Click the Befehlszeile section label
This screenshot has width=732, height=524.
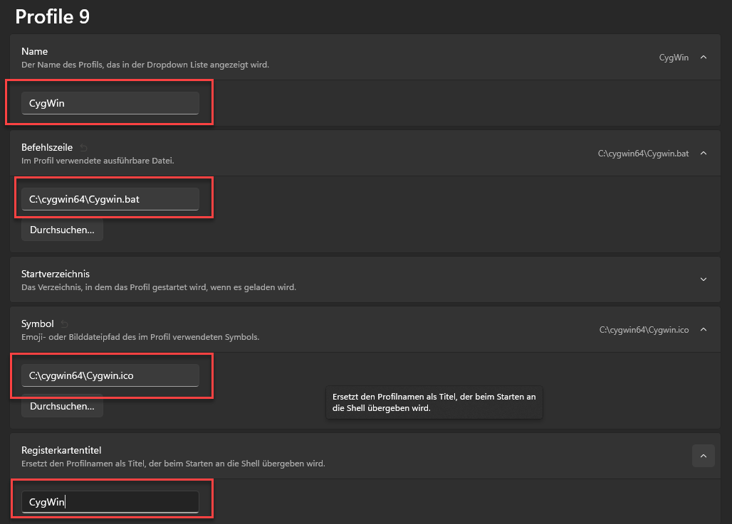pos(47,147)
